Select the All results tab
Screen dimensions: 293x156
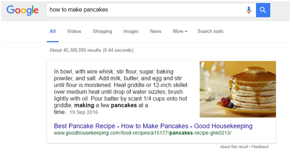click(x=52, y=31)
